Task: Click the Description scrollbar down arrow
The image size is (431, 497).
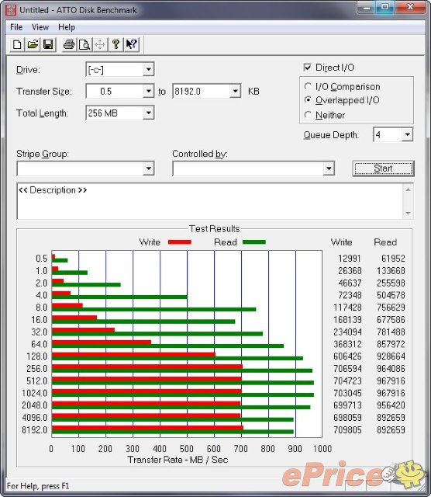Action: 408,214
